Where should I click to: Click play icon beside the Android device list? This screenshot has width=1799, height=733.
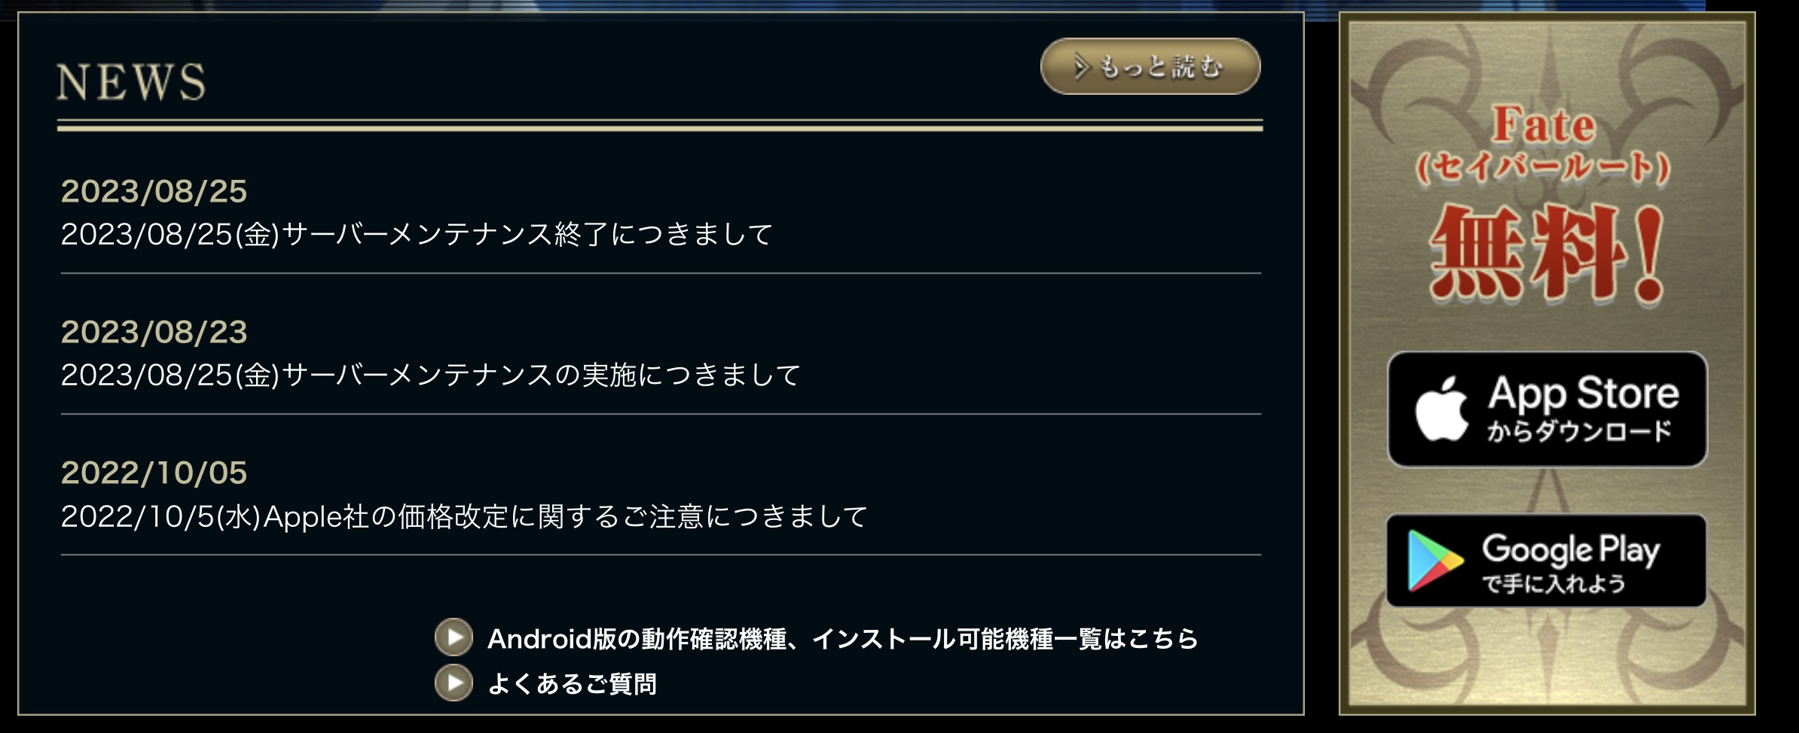pyautogui.click(x=454, y=637)
